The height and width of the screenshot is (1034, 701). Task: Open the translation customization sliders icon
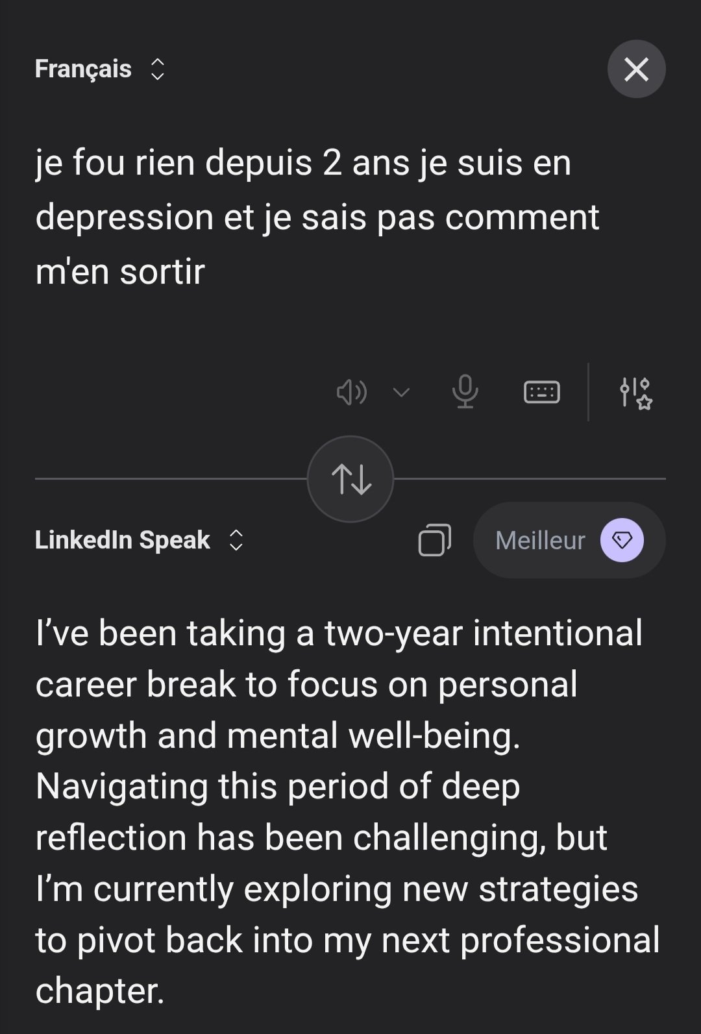pos(635,393)
